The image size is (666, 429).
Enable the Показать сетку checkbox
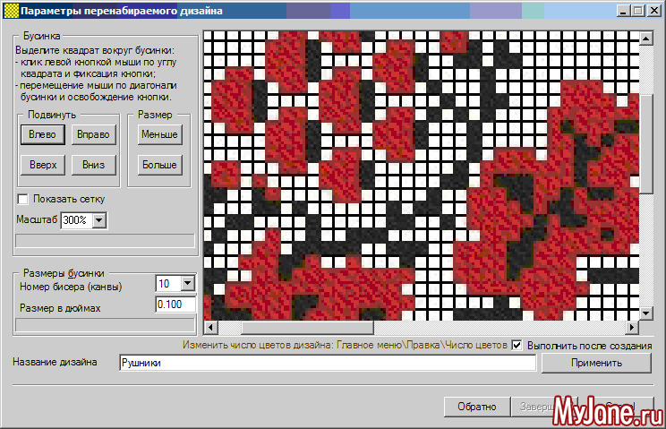[x=24, y=199]
